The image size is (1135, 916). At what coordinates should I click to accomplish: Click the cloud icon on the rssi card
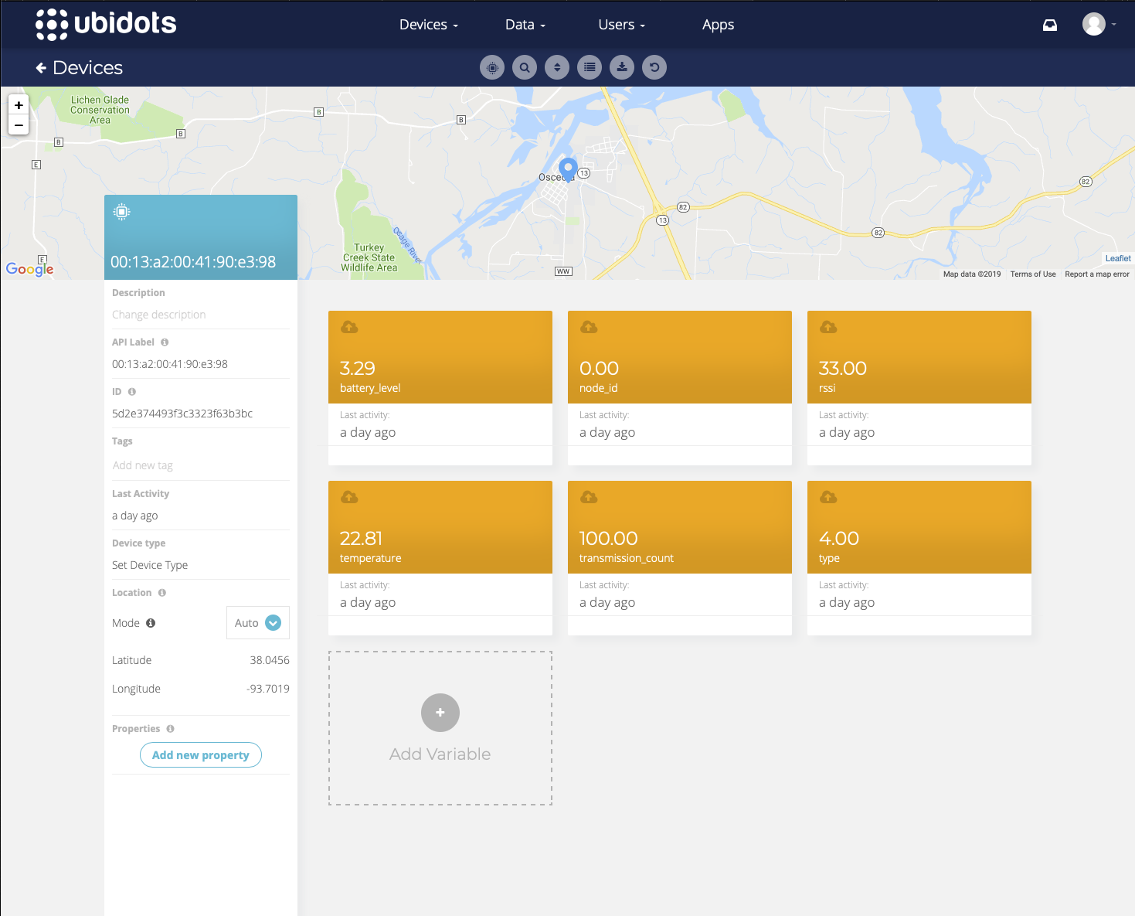(x=827, y=325)
